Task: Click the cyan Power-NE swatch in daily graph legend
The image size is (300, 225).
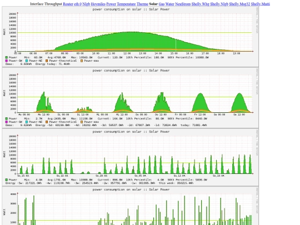Action: pos(27,61)
